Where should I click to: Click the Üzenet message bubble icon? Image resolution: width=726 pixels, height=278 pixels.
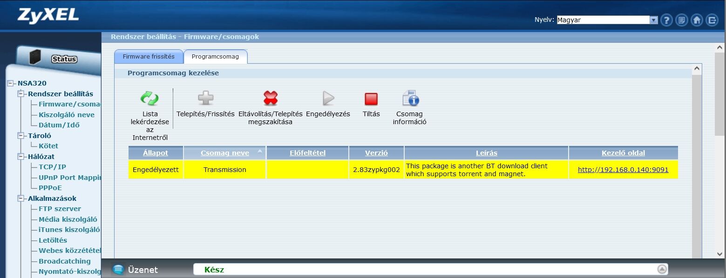[x=119, y=270]
